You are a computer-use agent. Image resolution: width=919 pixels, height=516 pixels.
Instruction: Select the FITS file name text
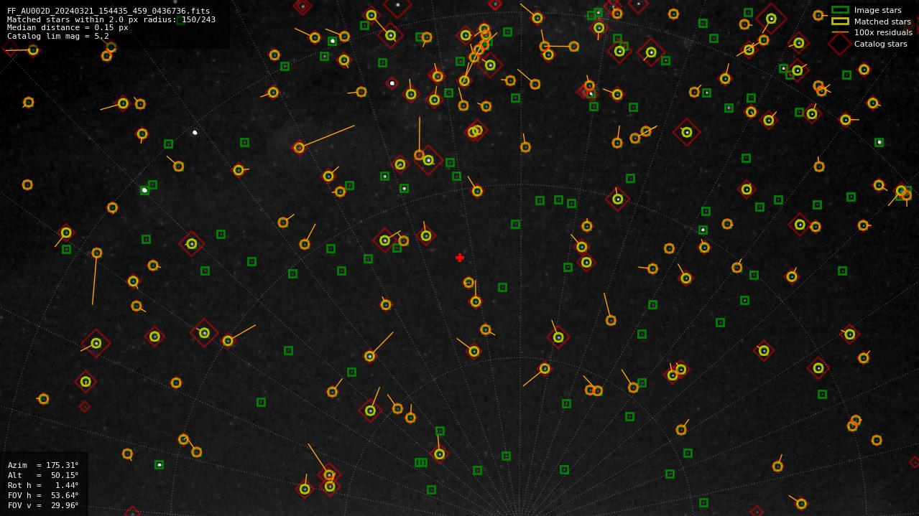coord(108,11)
